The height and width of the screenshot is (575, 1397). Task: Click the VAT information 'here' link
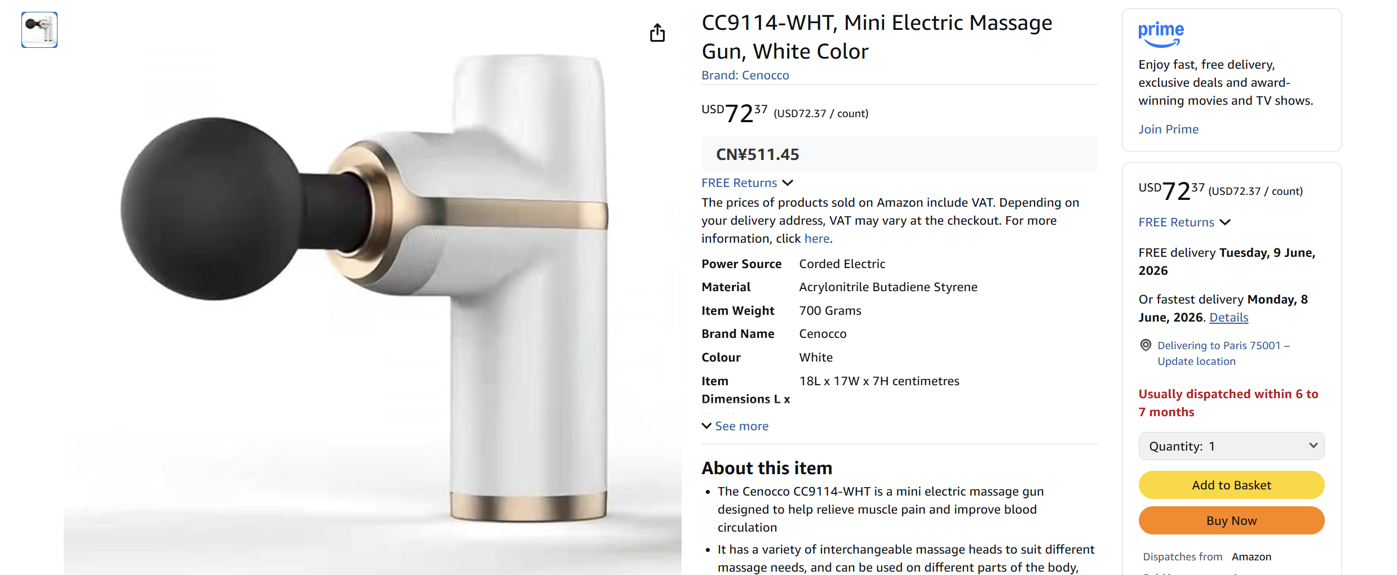816,239
